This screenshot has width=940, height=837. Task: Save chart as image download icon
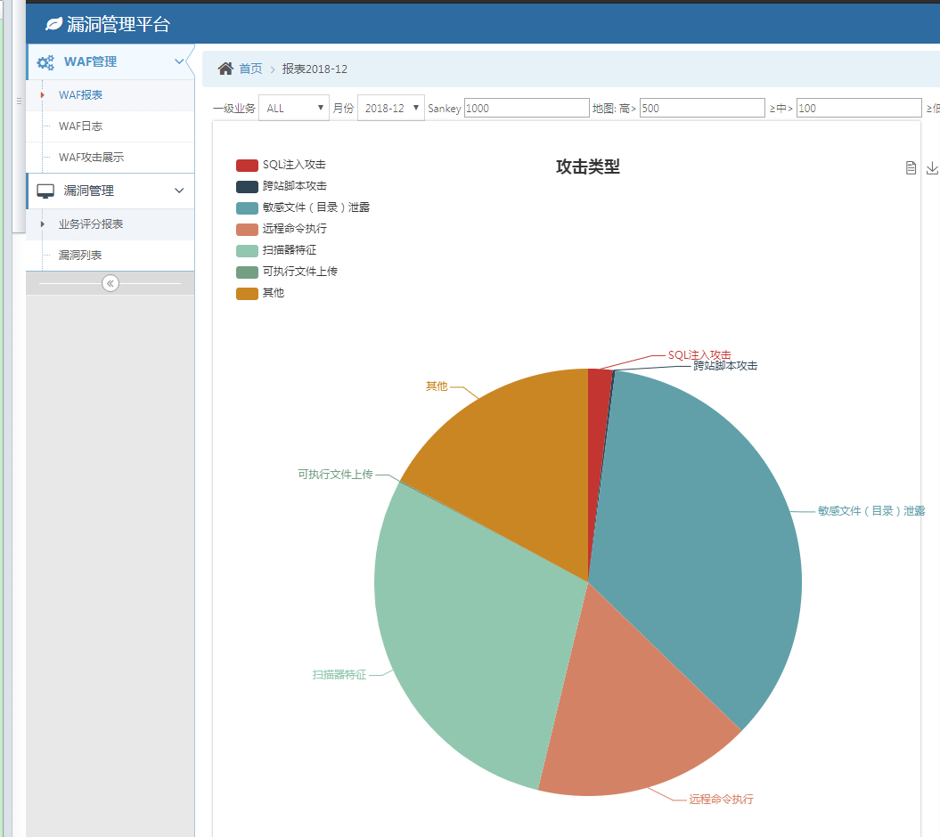coord(932,167)
